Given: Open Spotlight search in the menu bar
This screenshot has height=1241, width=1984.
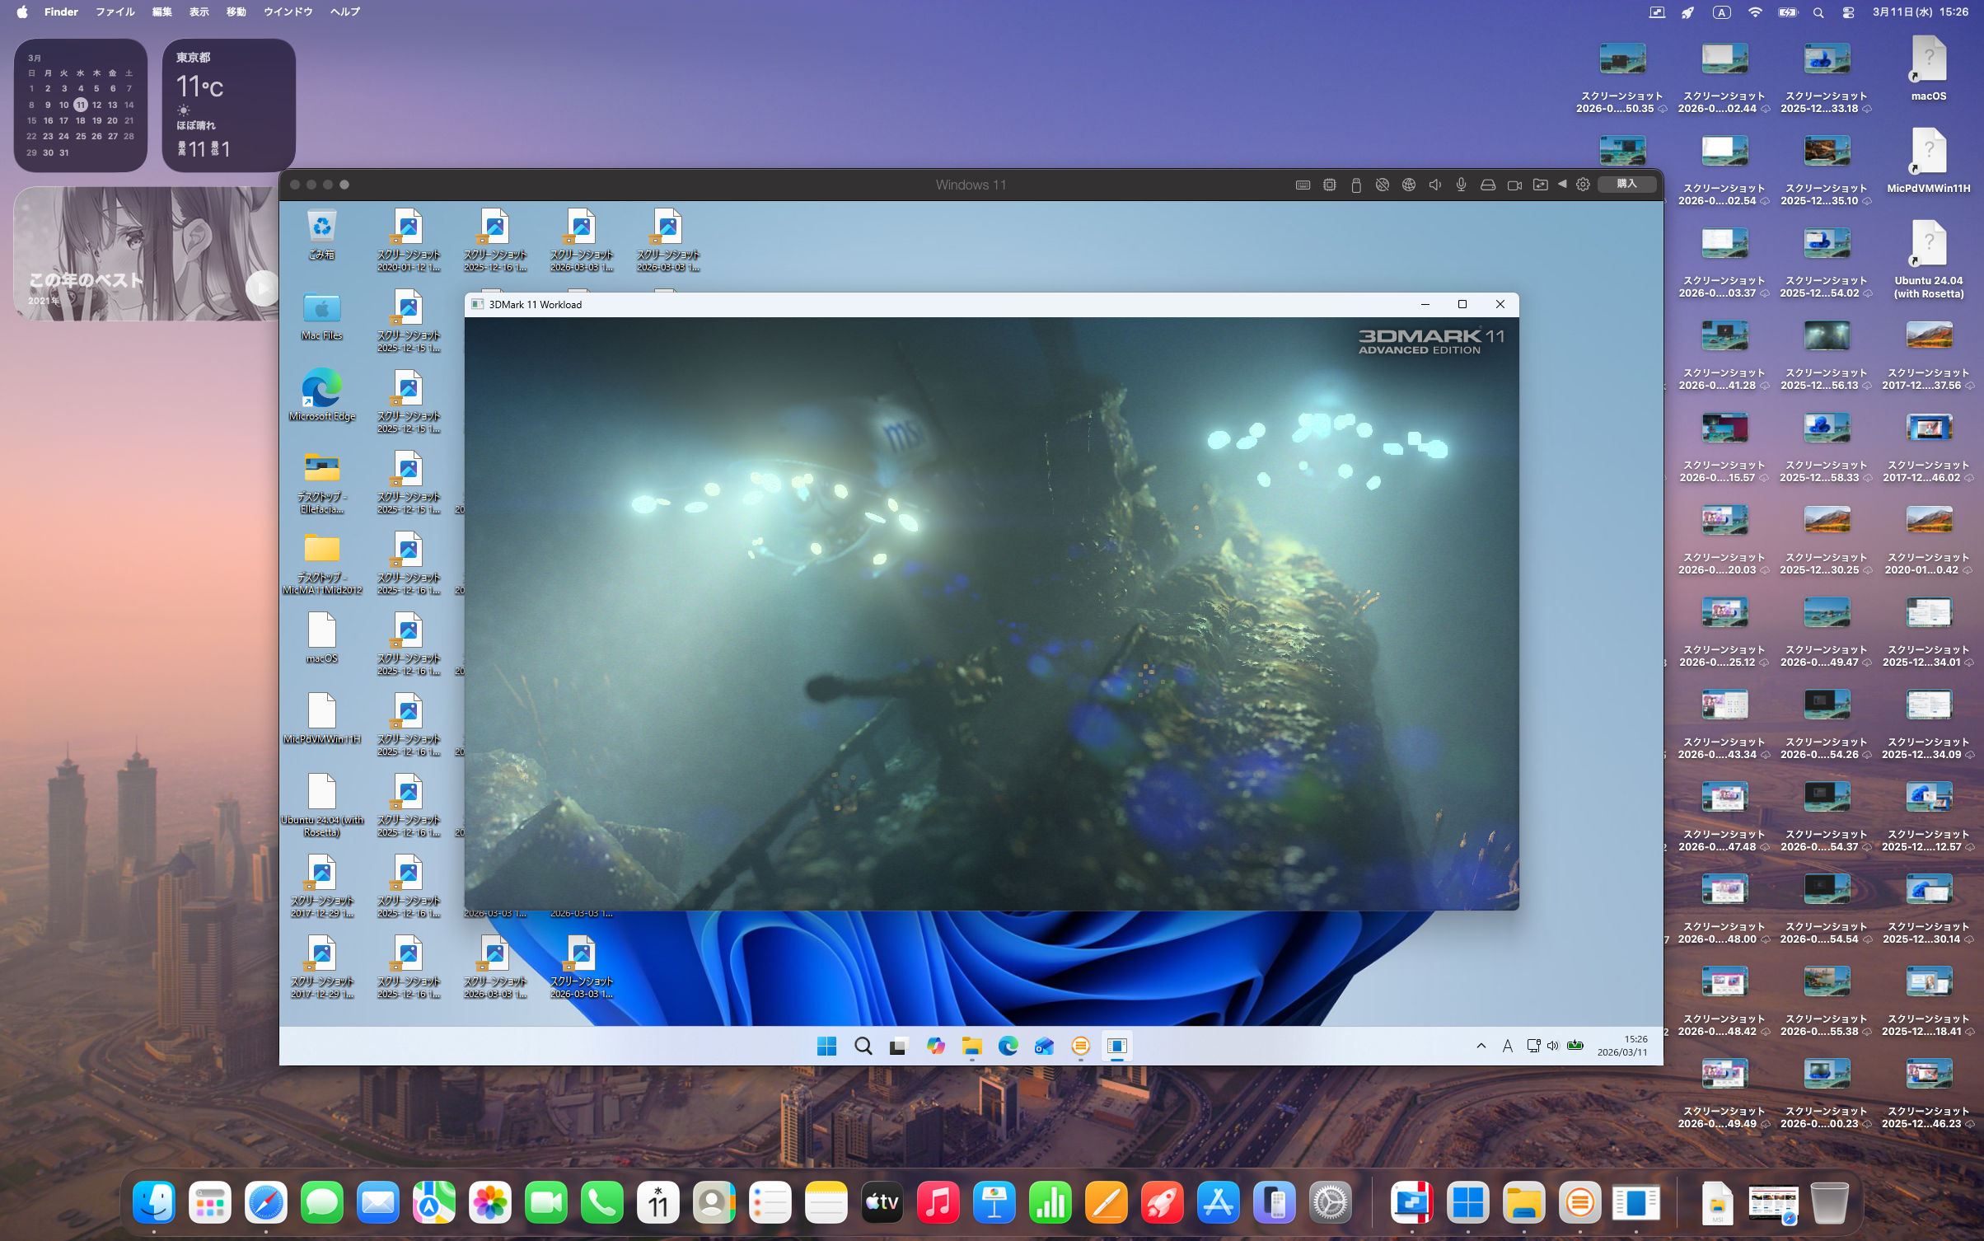Looking at the screenshot, I should point(1818,12).
